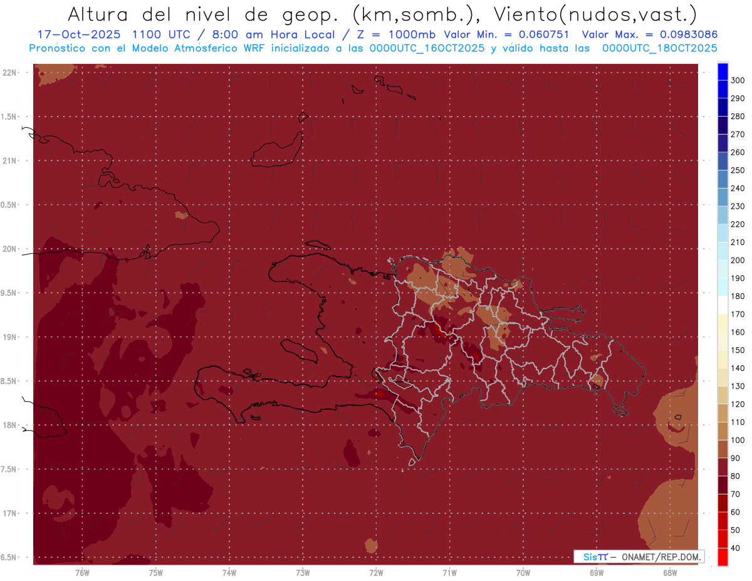Click the 68W longitude axis label
This screenshot has height=581, width=752.
670,572
